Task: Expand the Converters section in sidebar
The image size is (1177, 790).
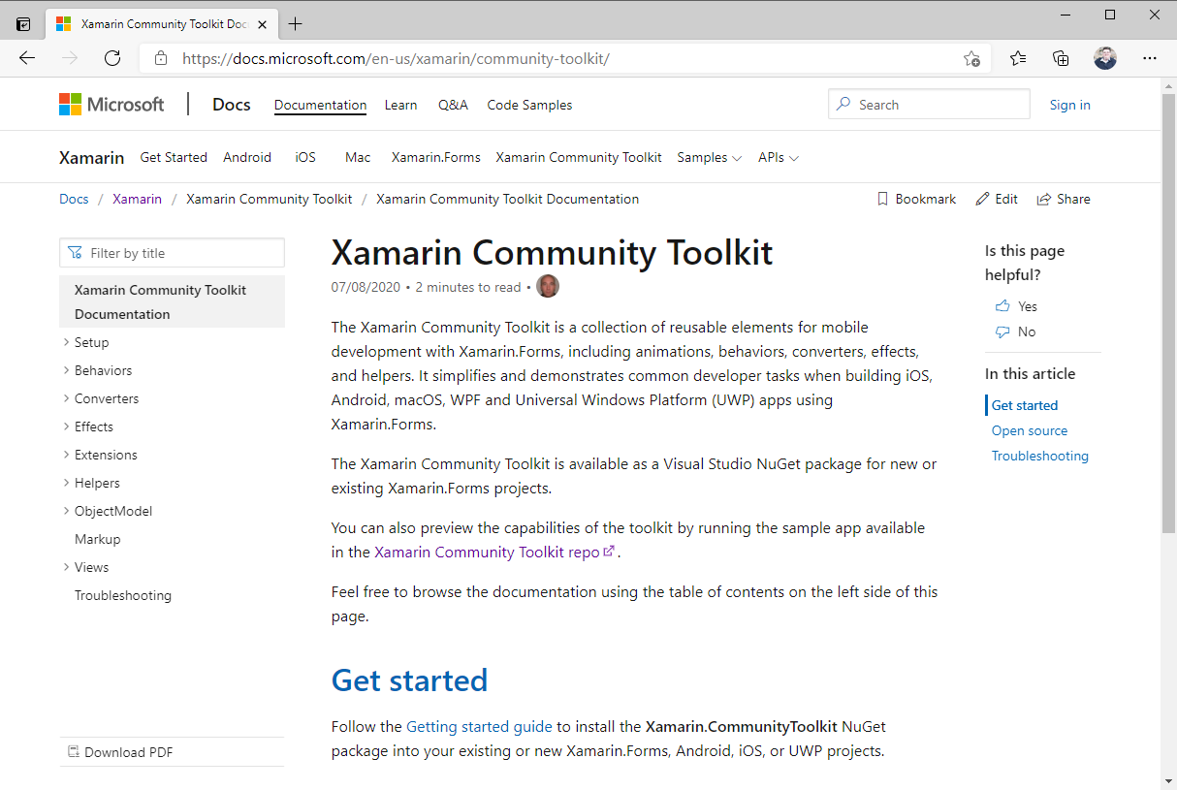Action: click(66, 398)
